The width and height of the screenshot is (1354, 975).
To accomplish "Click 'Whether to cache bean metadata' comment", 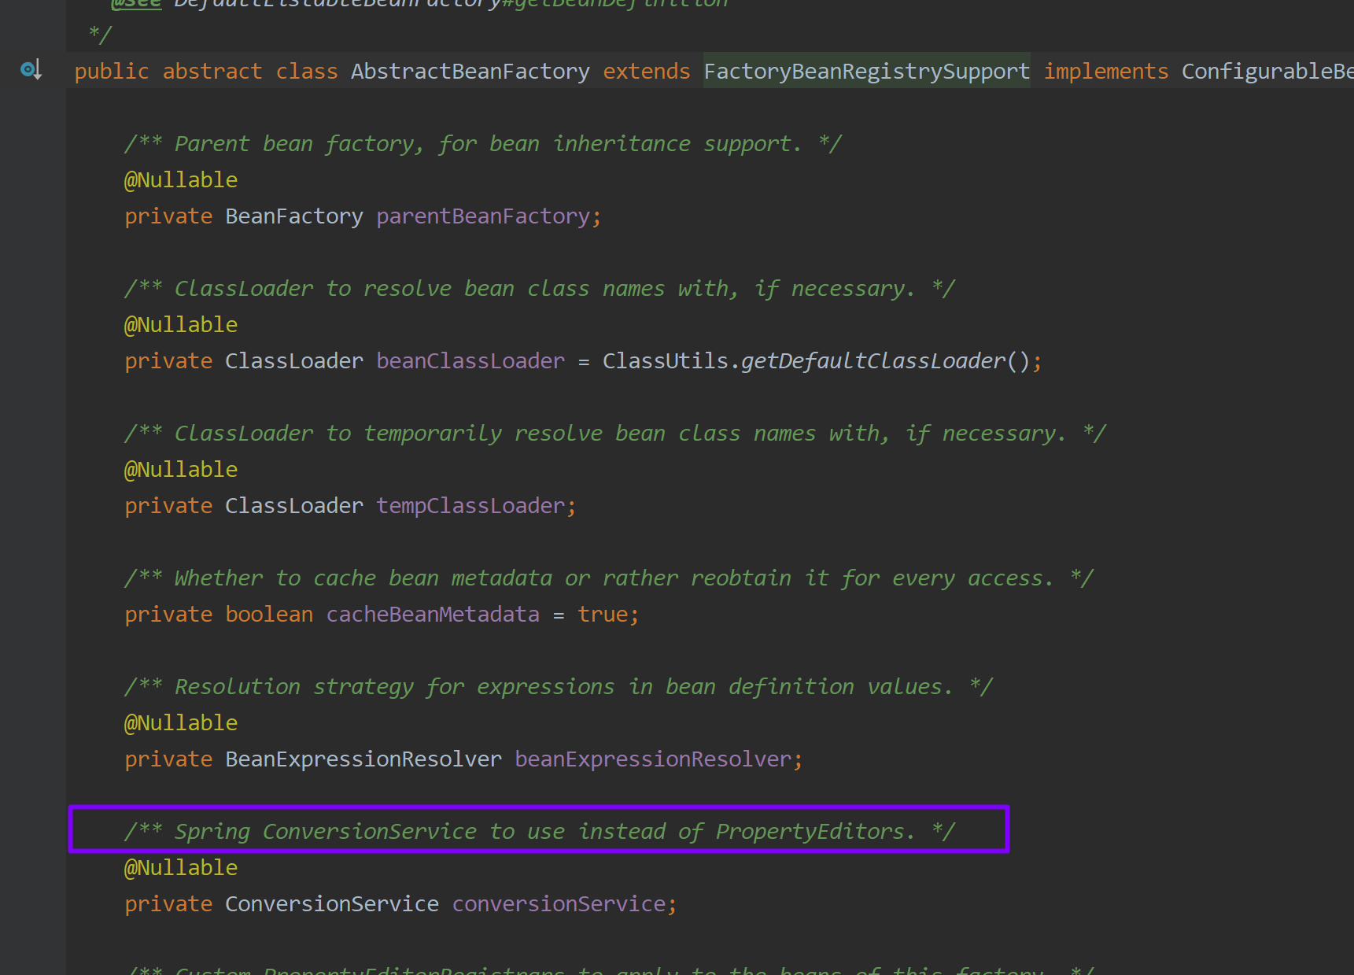I will 609,578.
